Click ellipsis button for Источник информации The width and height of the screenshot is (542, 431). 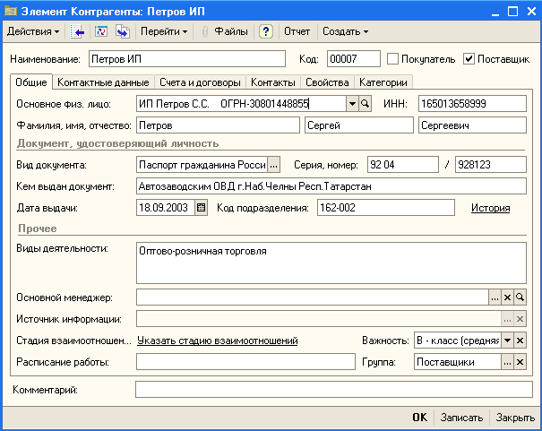507,319
